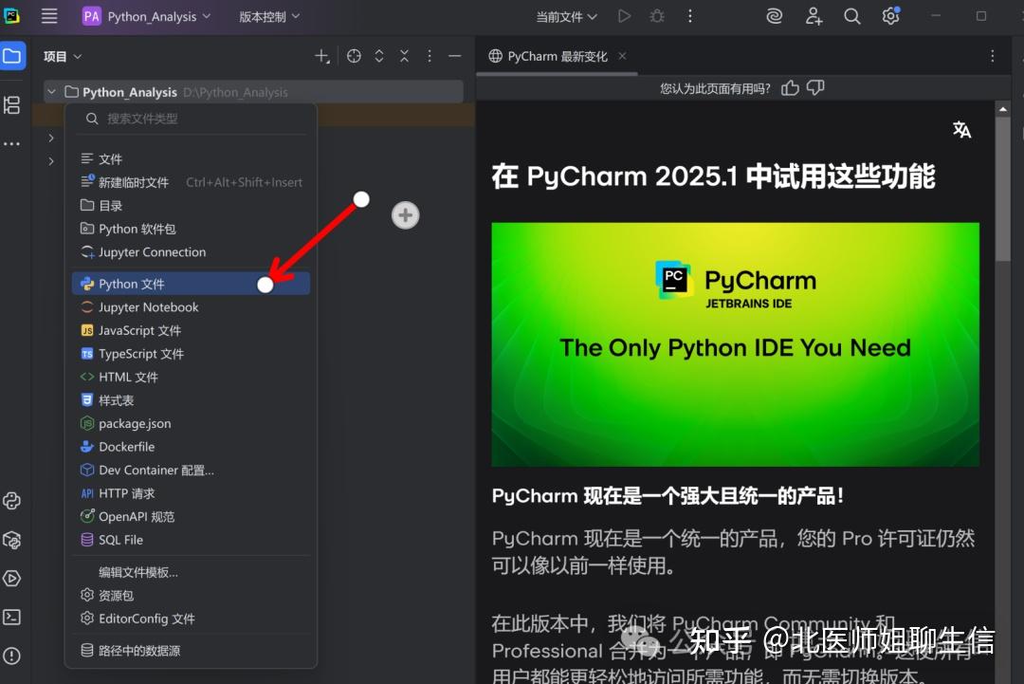The height and width of the screenshot is (684, 1024).
Task: Click the What's New page scrollbar
Action: [x=1002, y=190]
